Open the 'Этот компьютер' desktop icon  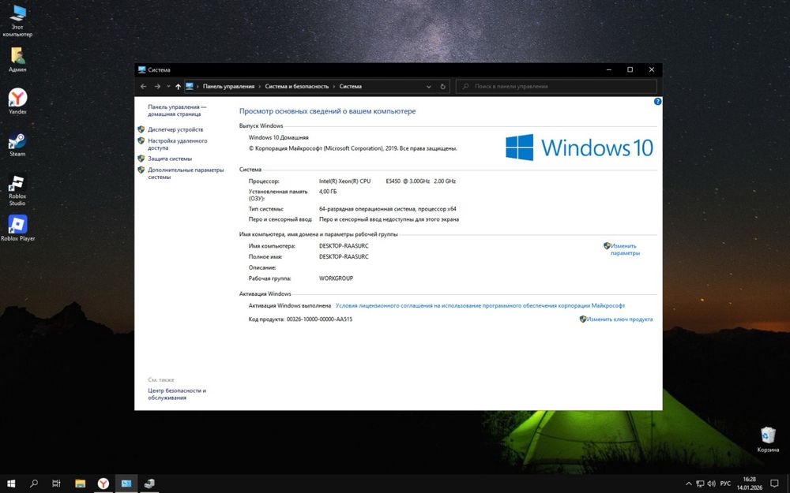[17, 21]
